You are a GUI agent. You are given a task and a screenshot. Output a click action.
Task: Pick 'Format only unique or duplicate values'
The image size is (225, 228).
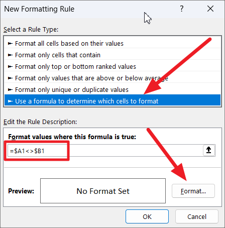[x=113, y=90]
